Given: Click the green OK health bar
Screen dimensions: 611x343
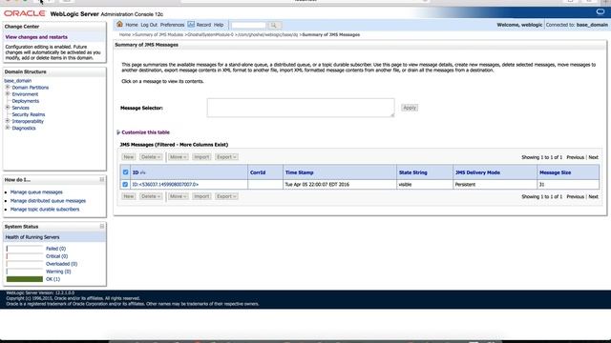Looking at the screenshot, I should pyautogui.click(x=25, y=279).
